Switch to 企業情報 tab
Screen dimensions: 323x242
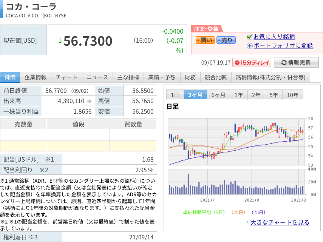(x=36, y=77)
